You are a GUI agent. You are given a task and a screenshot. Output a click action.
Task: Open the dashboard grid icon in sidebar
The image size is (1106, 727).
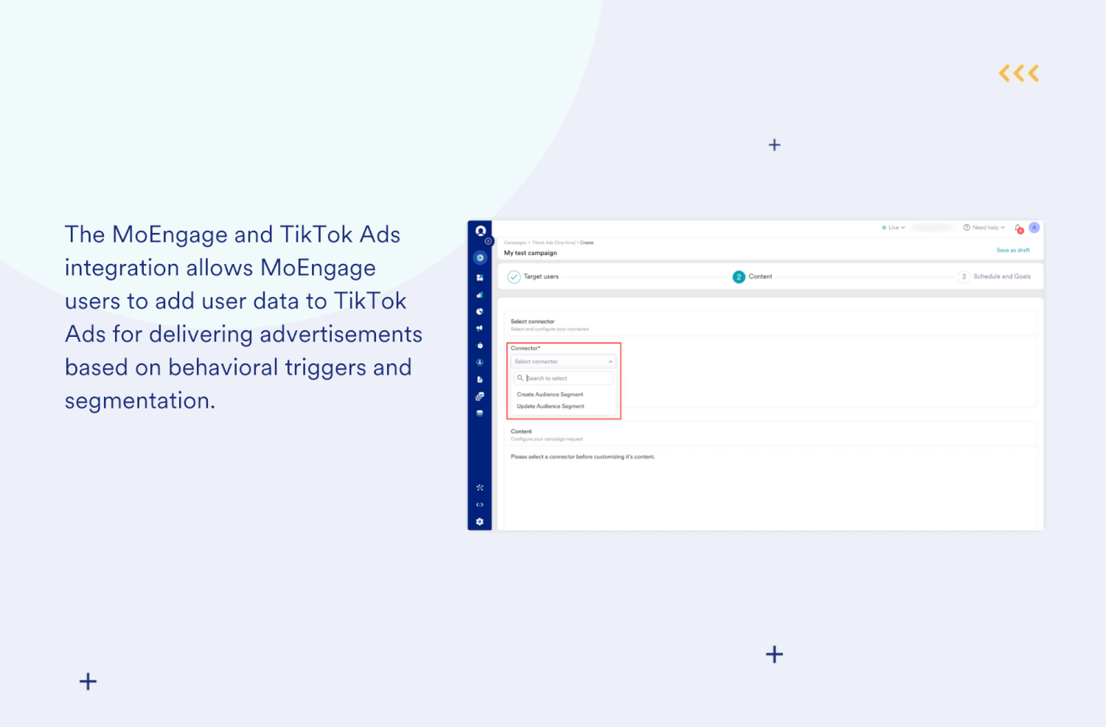(x=480, y=278)
